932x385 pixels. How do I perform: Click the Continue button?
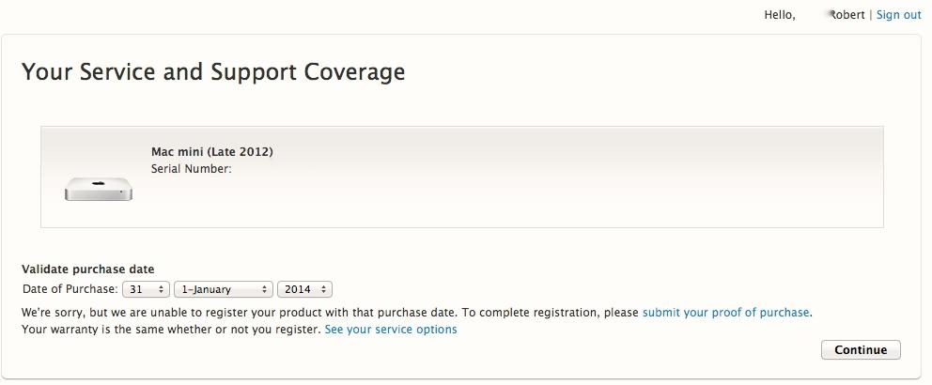point(861,350)
